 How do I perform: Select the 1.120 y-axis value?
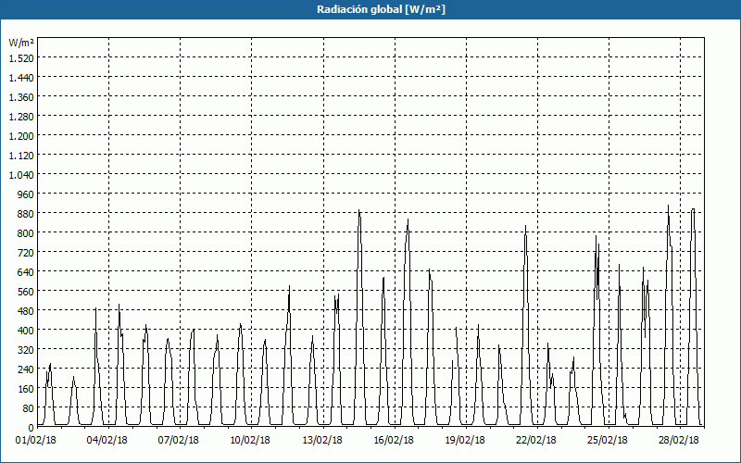pos(21,155)
